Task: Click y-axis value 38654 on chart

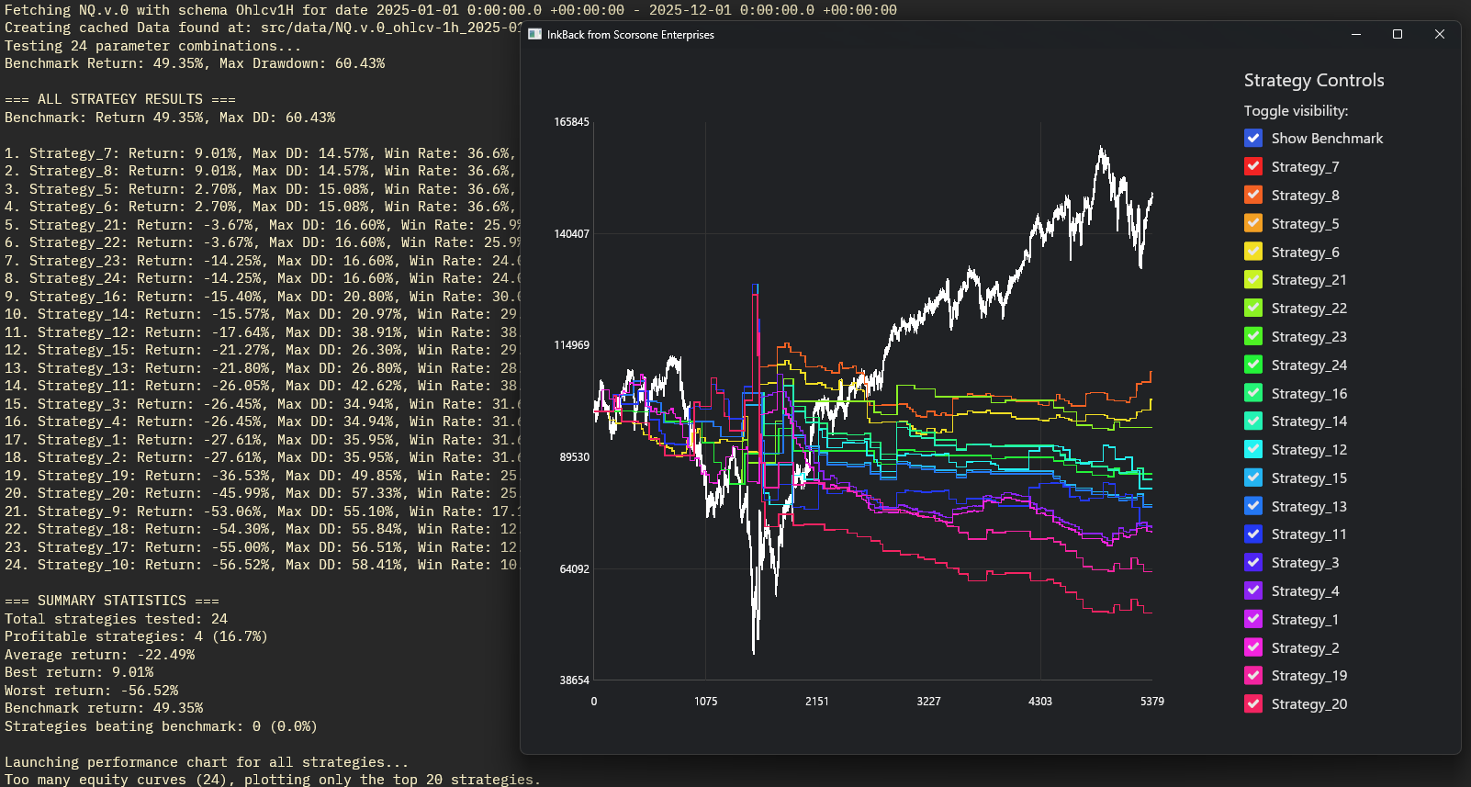Action: 575,680
